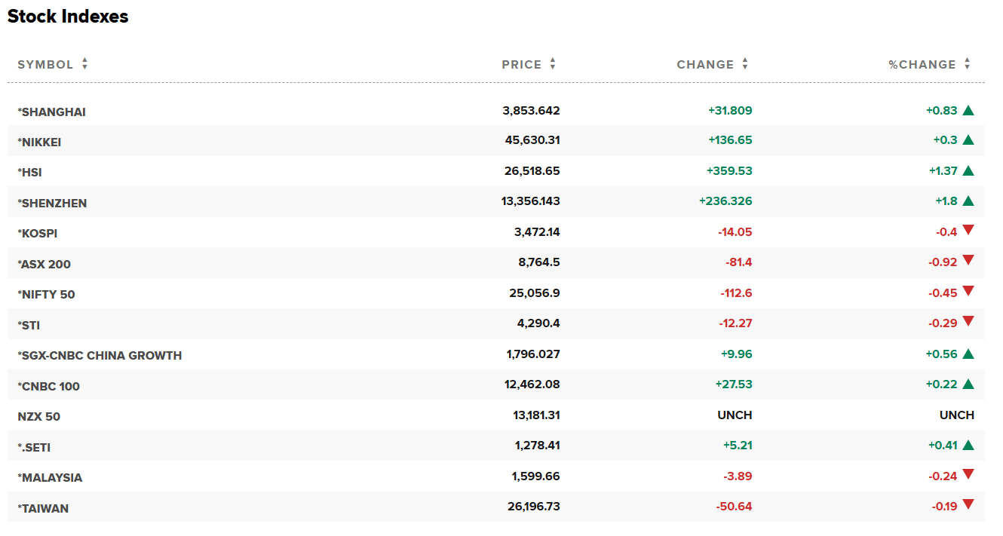Click the sort arrows beside SYMBOL header
The image size is (1003, 536).
pyautogui.click(x=85, y=64)
